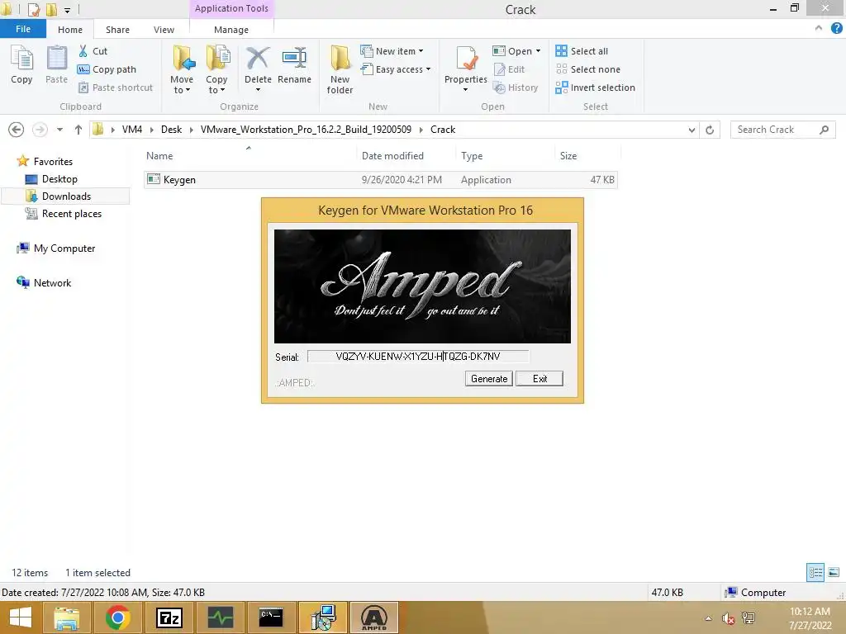Click the Amped keygen taskbar icon

click(x=374, y=617)
